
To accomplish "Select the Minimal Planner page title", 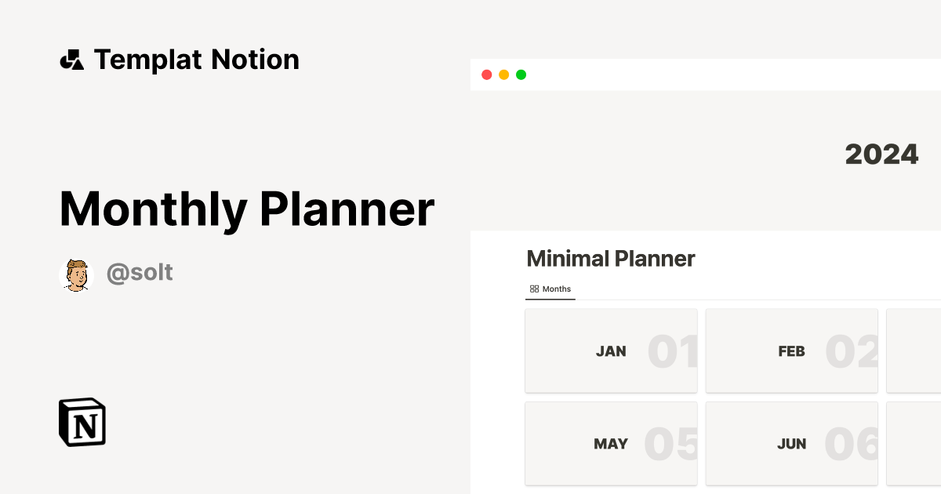I will click(611, 259).
